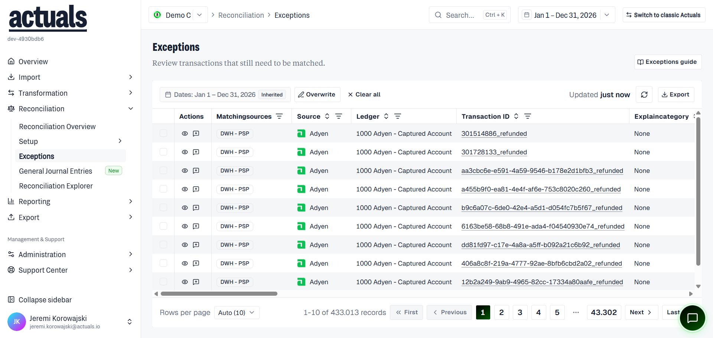Click Clear all filters

coord(364,95)
